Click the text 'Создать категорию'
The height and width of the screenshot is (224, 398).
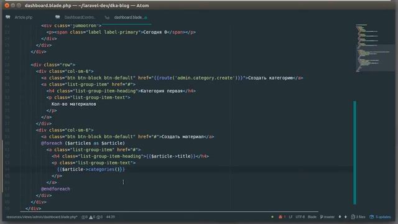[x=271, y=78]
